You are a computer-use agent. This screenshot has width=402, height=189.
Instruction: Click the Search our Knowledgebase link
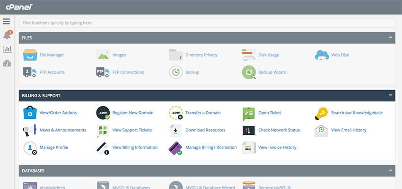click(357, 113)
